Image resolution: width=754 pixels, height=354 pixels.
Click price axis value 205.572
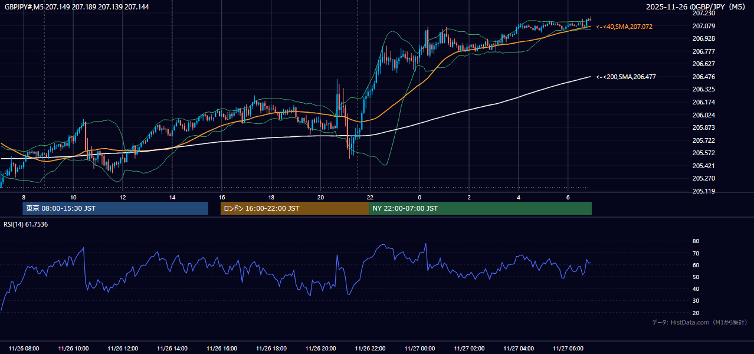point(703,153)
